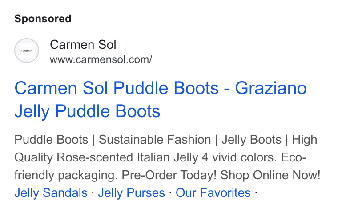
Task: Click the 'Pre-Order Today!' text
Action: pyautogui.click(x=169, y=175)
